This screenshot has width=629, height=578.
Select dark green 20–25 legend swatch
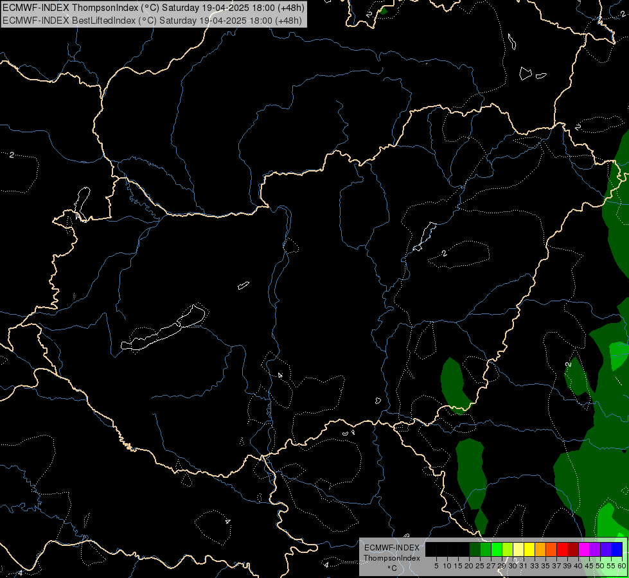[x=475, y=549]
